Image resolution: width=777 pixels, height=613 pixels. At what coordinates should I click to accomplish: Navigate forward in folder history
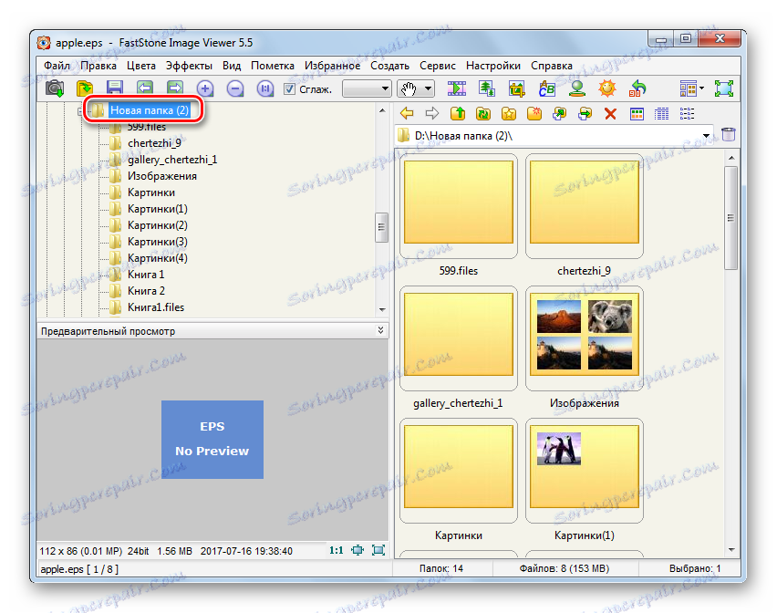click(x=432, y=114)
